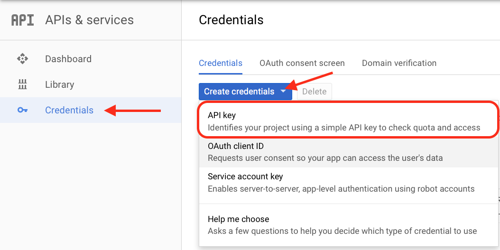
Task: Switch to the Credentials tab
Action: pos(221,63)
